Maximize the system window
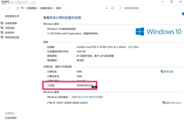The height and width of the screenshot is (121, 184). (x=171, y=2)
